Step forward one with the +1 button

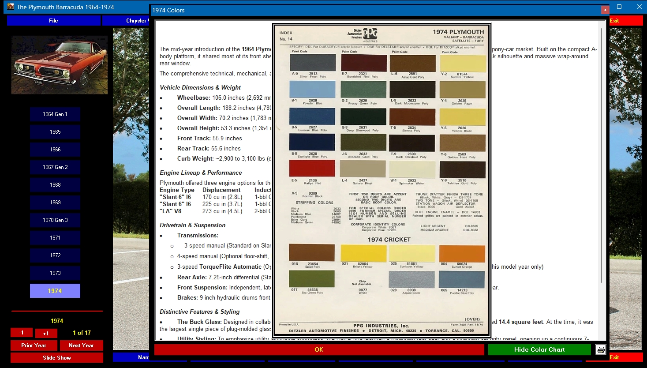46,333
